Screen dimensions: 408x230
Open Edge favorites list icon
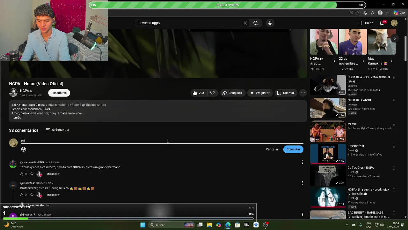click(372, 13)
